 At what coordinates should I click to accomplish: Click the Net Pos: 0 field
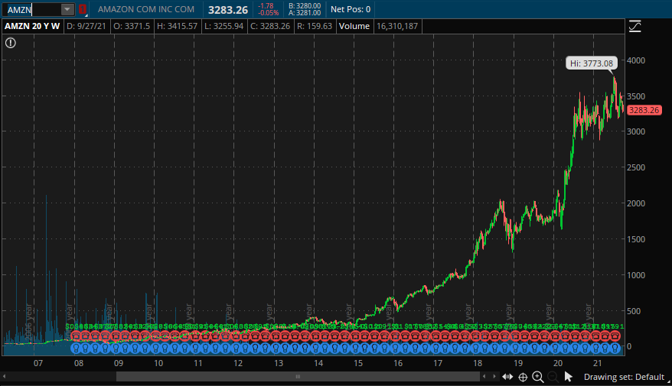tap(351, 9)
